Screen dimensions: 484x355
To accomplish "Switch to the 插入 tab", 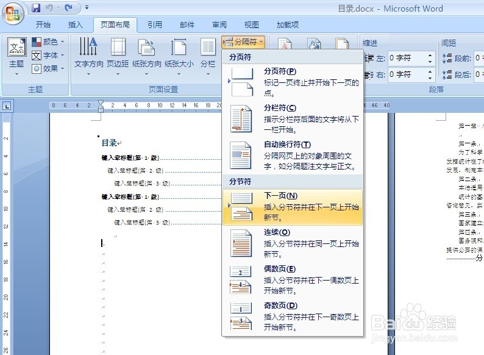I will click(76, 25).
